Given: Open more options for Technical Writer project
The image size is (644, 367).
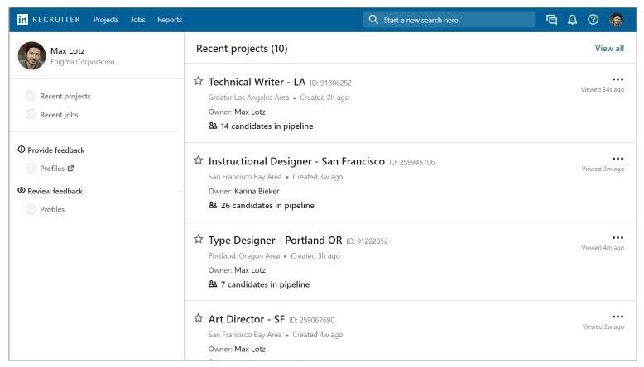Looking at the screenshot, I should tap(618, 79).
